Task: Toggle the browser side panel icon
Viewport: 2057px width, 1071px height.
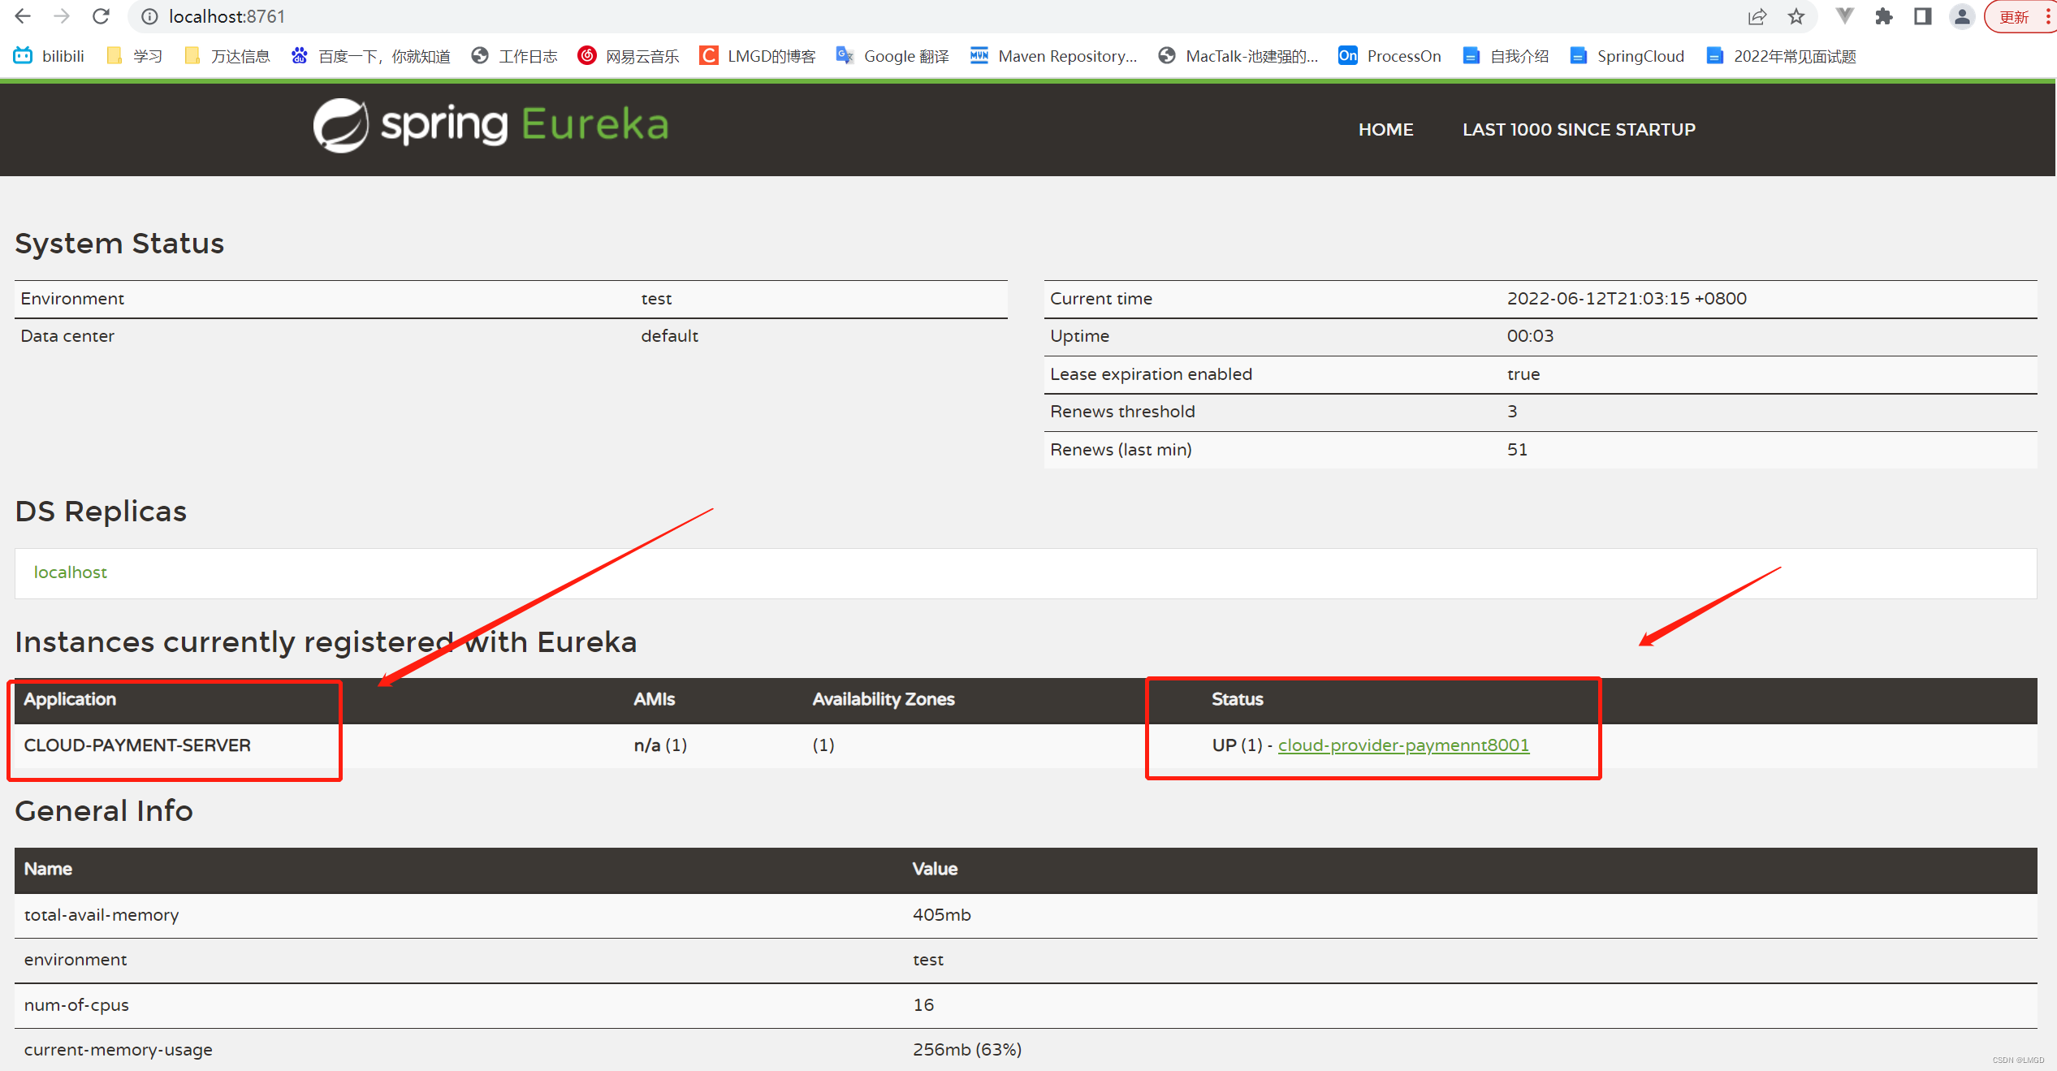Action: (x=1922, y=16)
